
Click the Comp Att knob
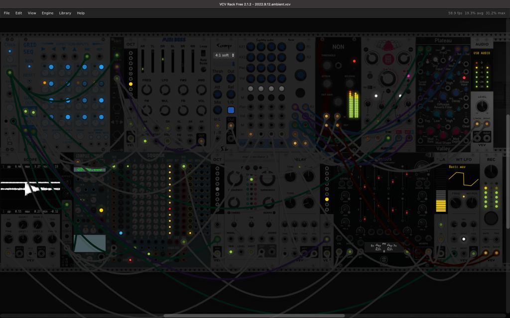click(x=217, y=94)
